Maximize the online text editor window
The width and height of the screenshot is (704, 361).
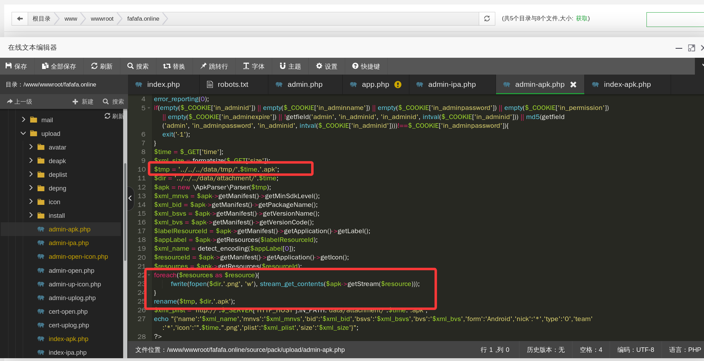click(691, 48)
